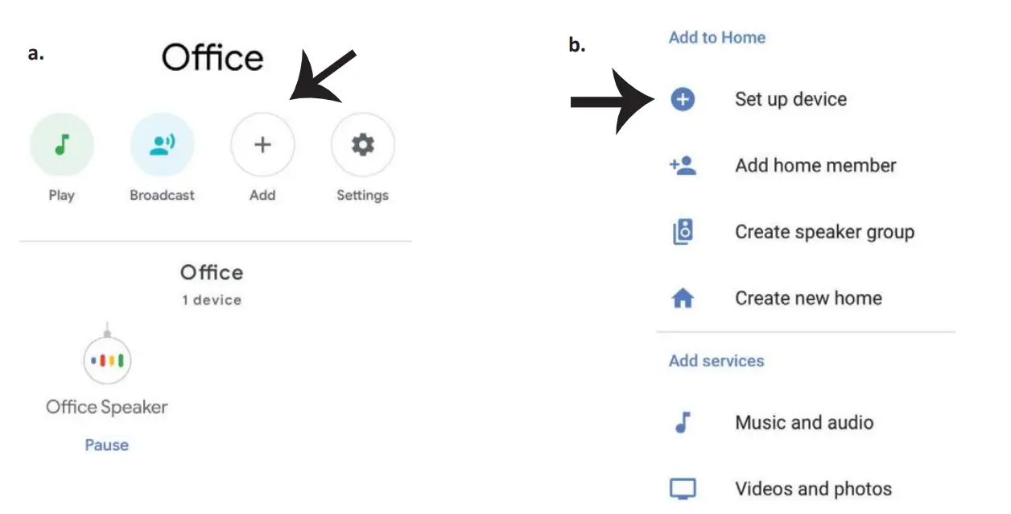Open Create speaker group option
Screen dimensions: 1011x514
coord(826,231)
